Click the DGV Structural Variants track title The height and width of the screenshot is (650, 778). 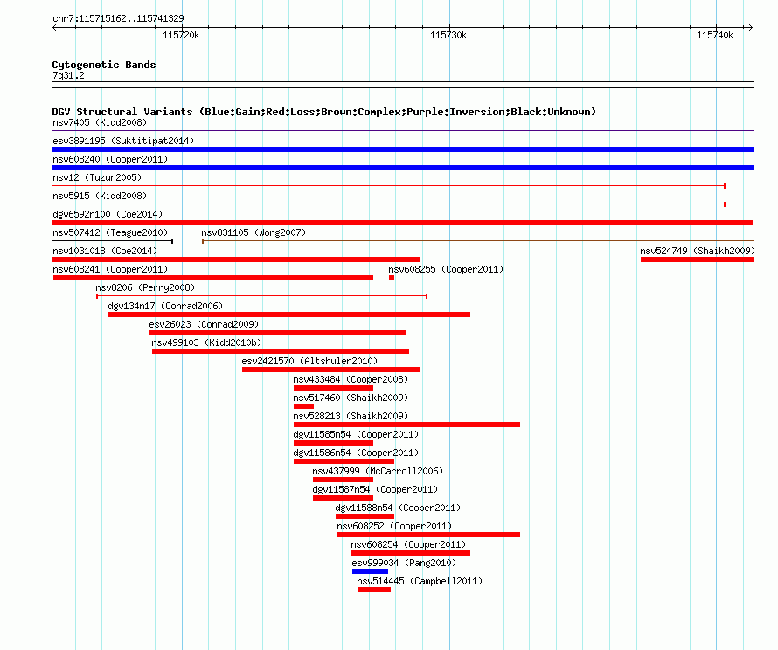coord(324,112)
